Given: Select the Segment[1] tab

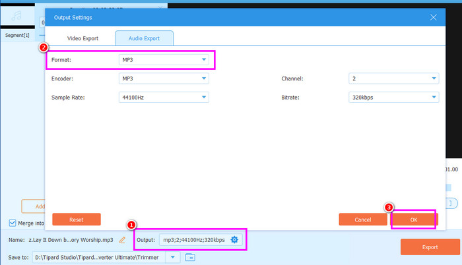Looking at the screenshot, I should [17, 36].
